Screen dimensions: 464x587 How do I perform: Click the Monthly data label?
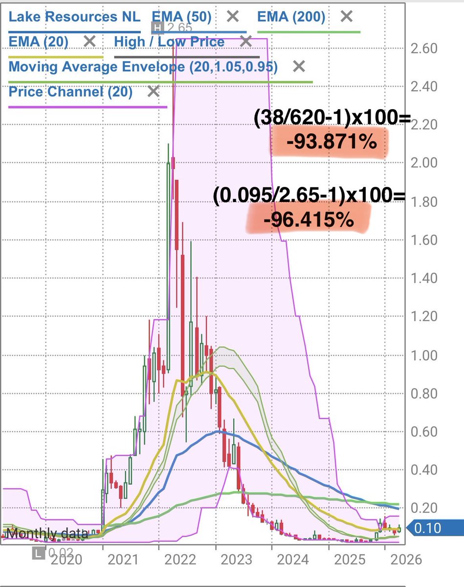(47, 534)
